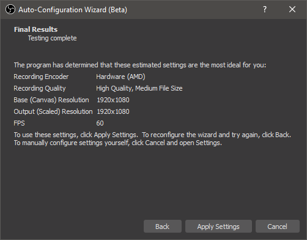Viewport: 307px width, 240px height.
Task: Select the Base (Canvas) 1920x1080 value
Action: point(113,100)
